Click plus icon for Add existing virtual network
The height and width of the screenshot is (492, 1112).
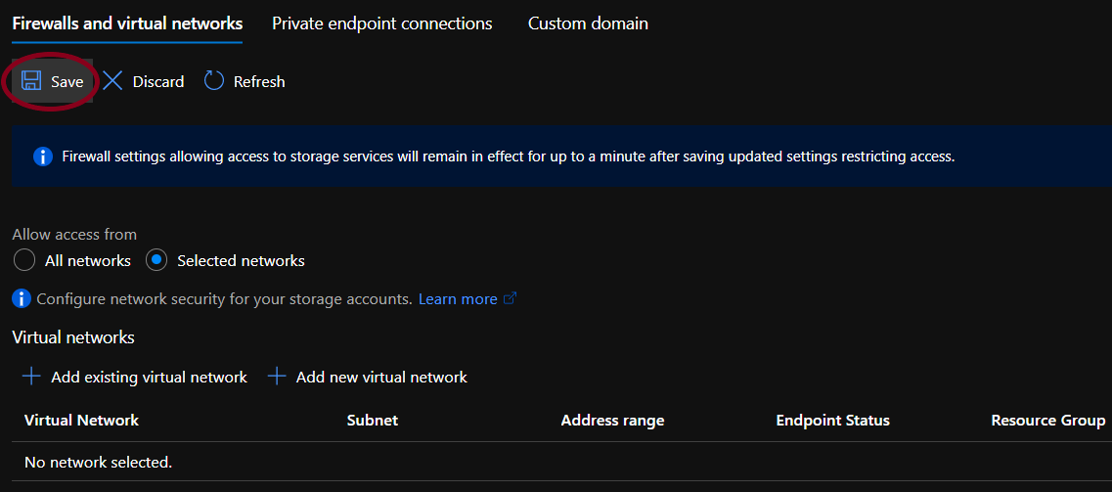[x=31, y=377]
